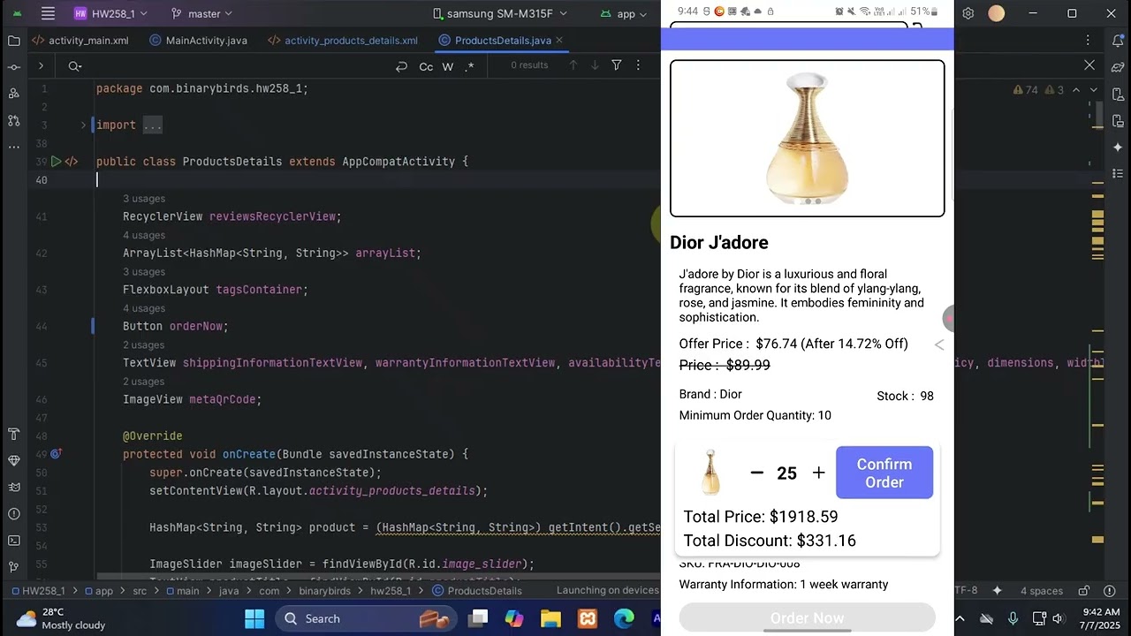Image resolution: width=1131 pixels, height=636 pixels.
Task: Open find bar more options menu
Action: pos(638,65)
